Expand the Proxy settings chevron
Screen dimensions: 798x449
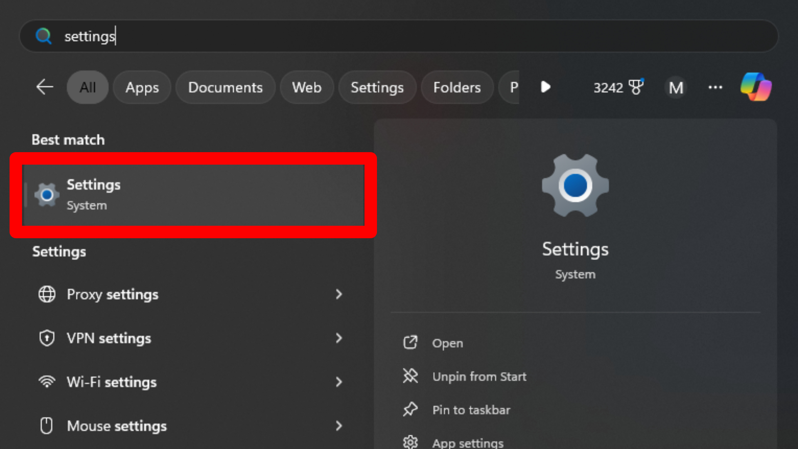click(339, 294)
